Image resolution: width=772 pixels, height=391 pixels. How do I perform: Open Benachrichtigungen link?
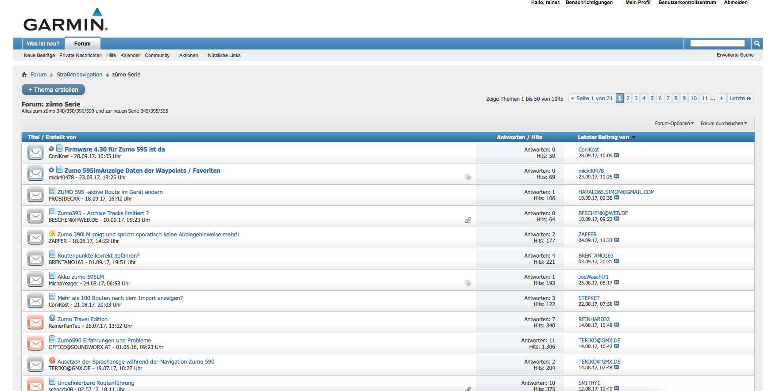589,3
